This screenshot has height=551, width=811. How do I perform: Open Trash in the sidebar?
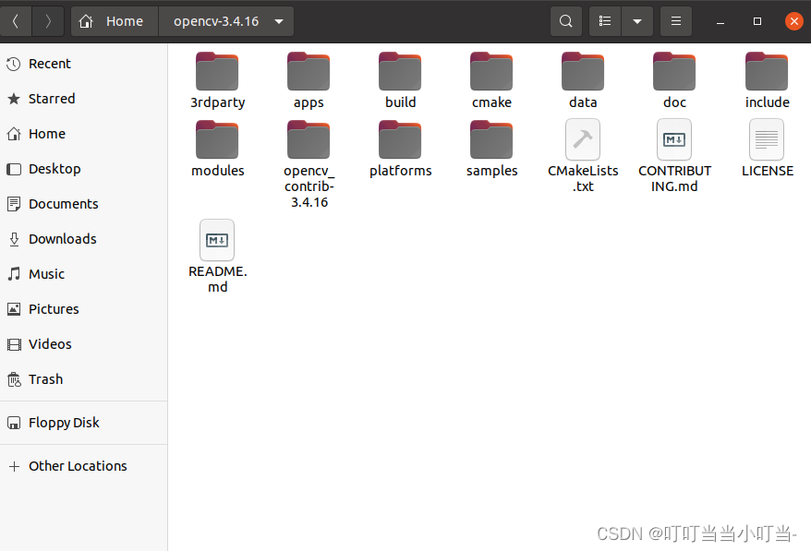pyautogui.click(x=83, y=379)
